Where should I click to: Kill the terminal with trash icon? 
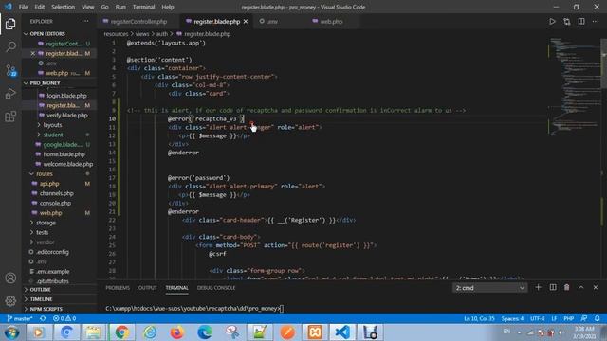pyautogui.click(x=567, y=288)
